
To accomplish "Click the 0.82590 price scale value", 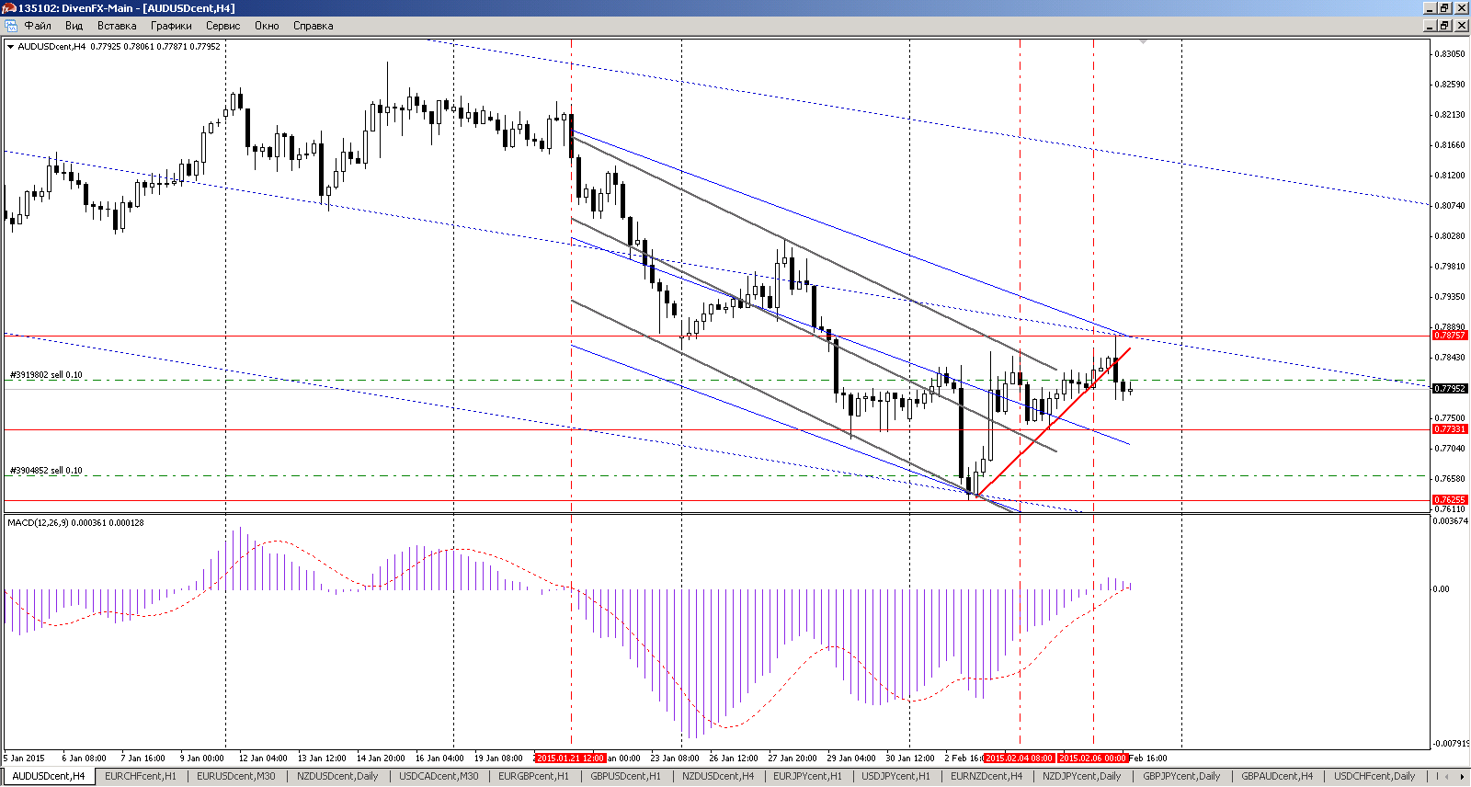I will point(1450,85).
